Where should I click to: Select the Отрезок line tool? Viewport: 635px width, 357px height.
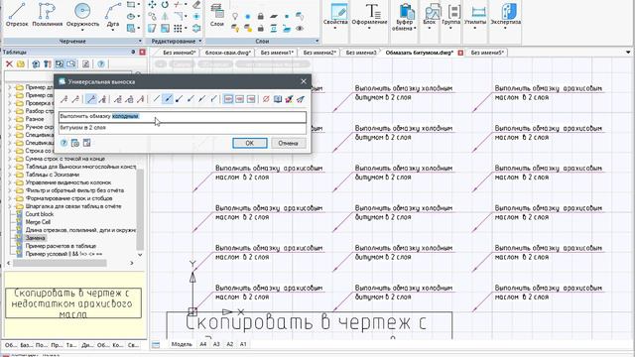(x=17, y=15)
